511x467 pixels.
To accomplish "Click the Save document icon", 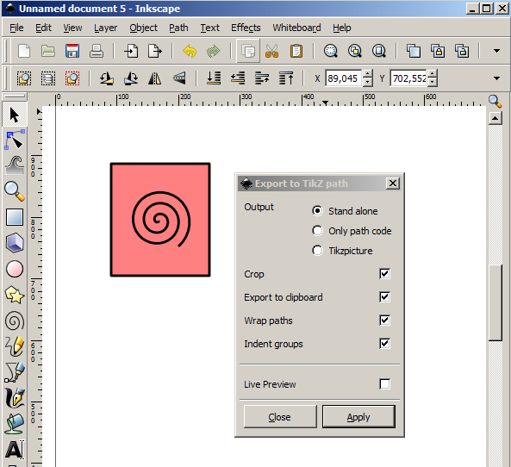I will tap(72, 51).
